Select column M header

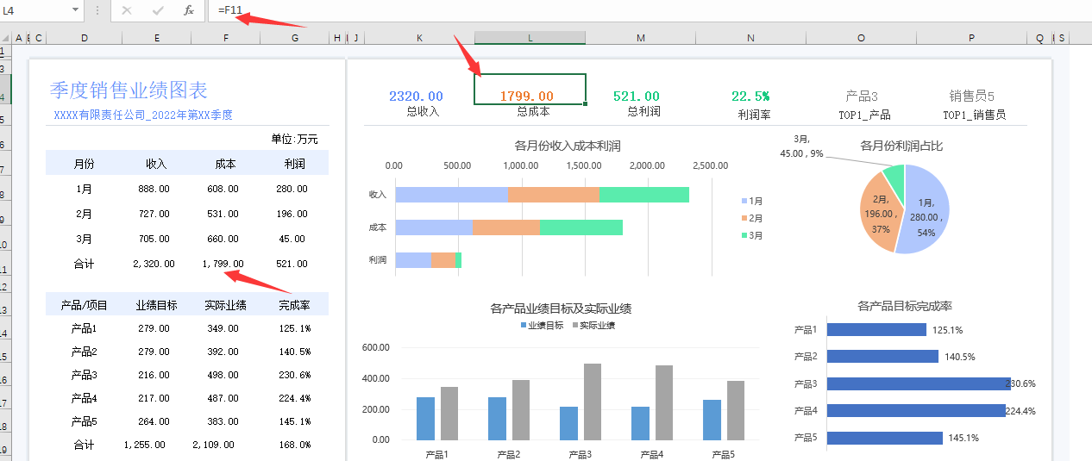pos(640,38)
